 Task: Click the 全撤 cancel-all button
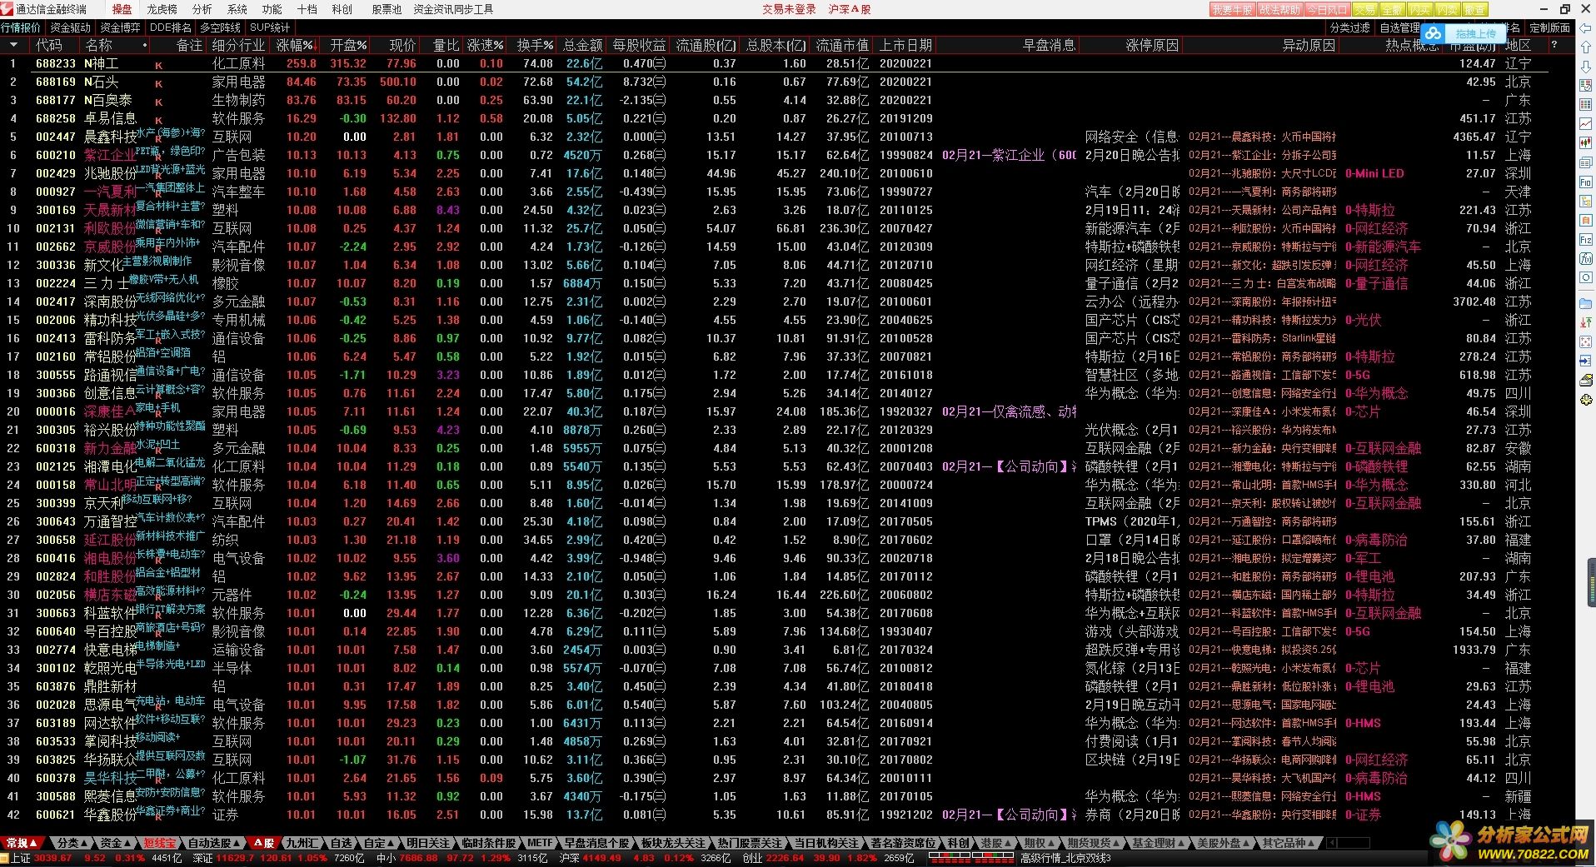[1392, 10]
